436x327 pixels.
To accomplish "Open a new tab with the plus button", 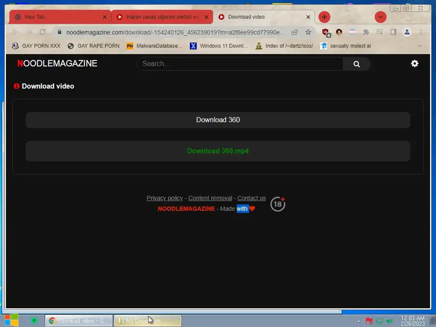I will (x=324, y=17).
